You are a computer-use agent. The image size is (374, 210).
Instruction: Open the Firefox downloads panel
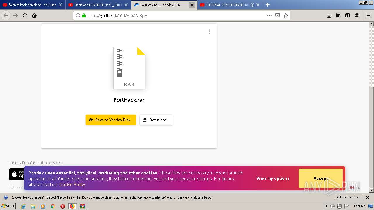click(x=329, y=15)
